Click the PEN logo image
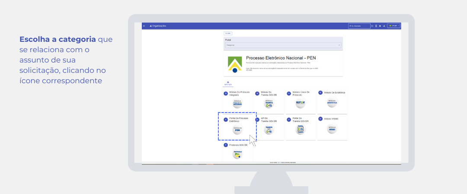467x194 pixels. point(235,65)
